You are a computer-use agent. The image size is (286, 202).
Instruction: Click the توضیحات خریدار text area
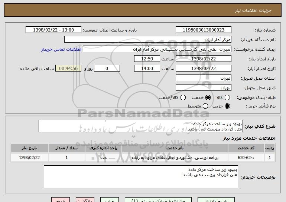141,177
